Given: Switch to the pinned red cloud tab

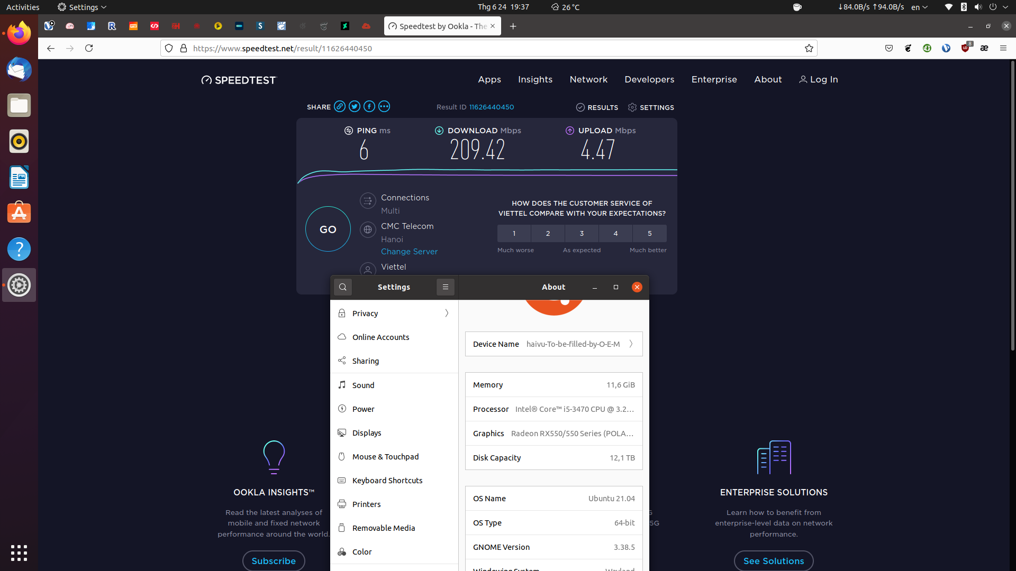Looking at the screenshot, I should click(x=366, y=26).
